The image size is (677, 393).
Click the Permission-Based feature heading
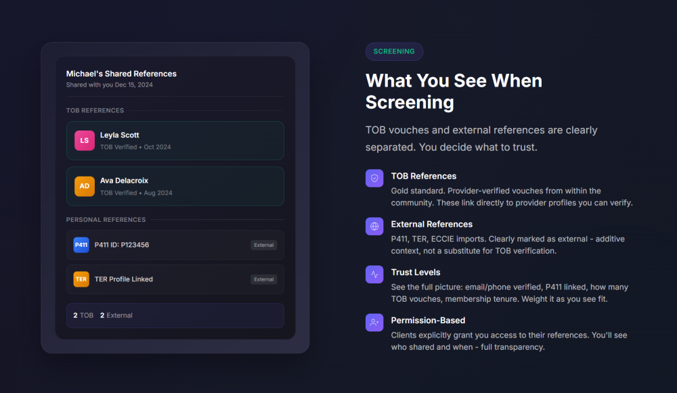coord(428,321)
